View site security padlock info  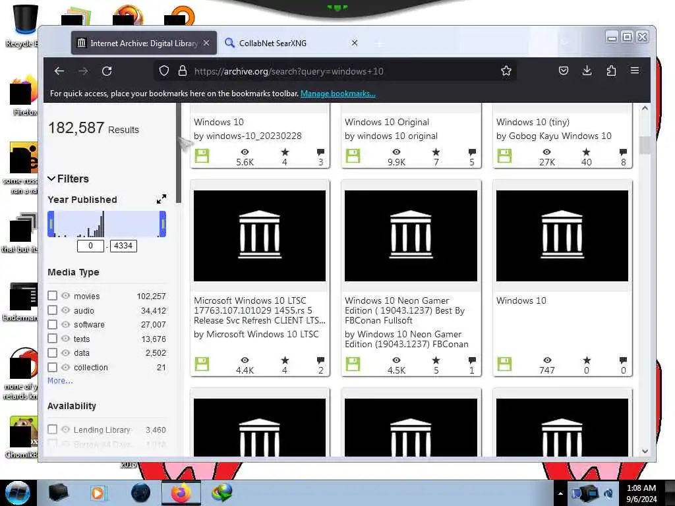(x=183, y=71)
